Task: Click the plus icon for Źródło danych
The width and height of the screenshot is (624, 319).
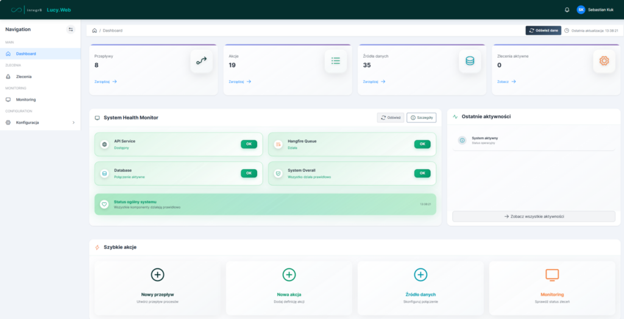Action: click(x=420, y=275)
